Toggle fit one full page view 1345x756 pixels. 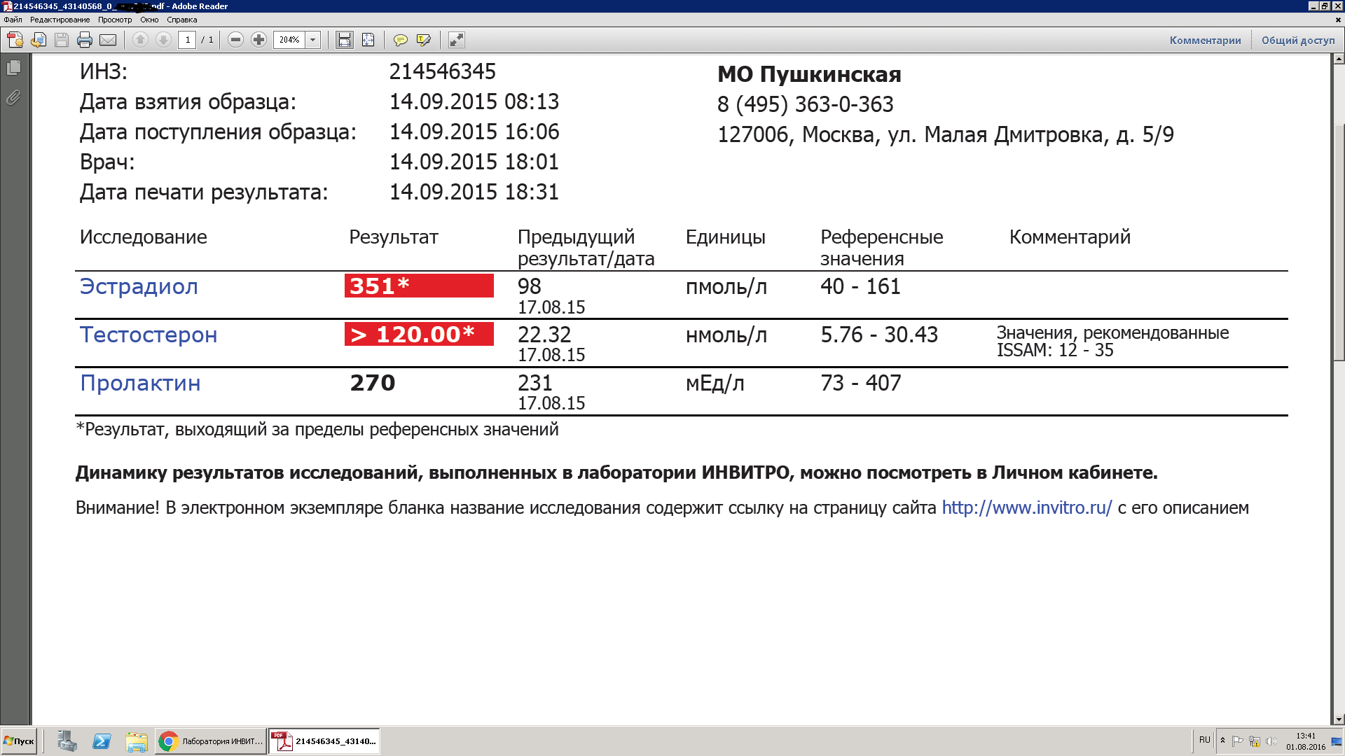[x=368, y=40]
